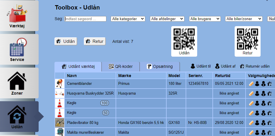Return the Cementblander loan via house icon
The width and height of the screenshot is (275, 136).
270,84
